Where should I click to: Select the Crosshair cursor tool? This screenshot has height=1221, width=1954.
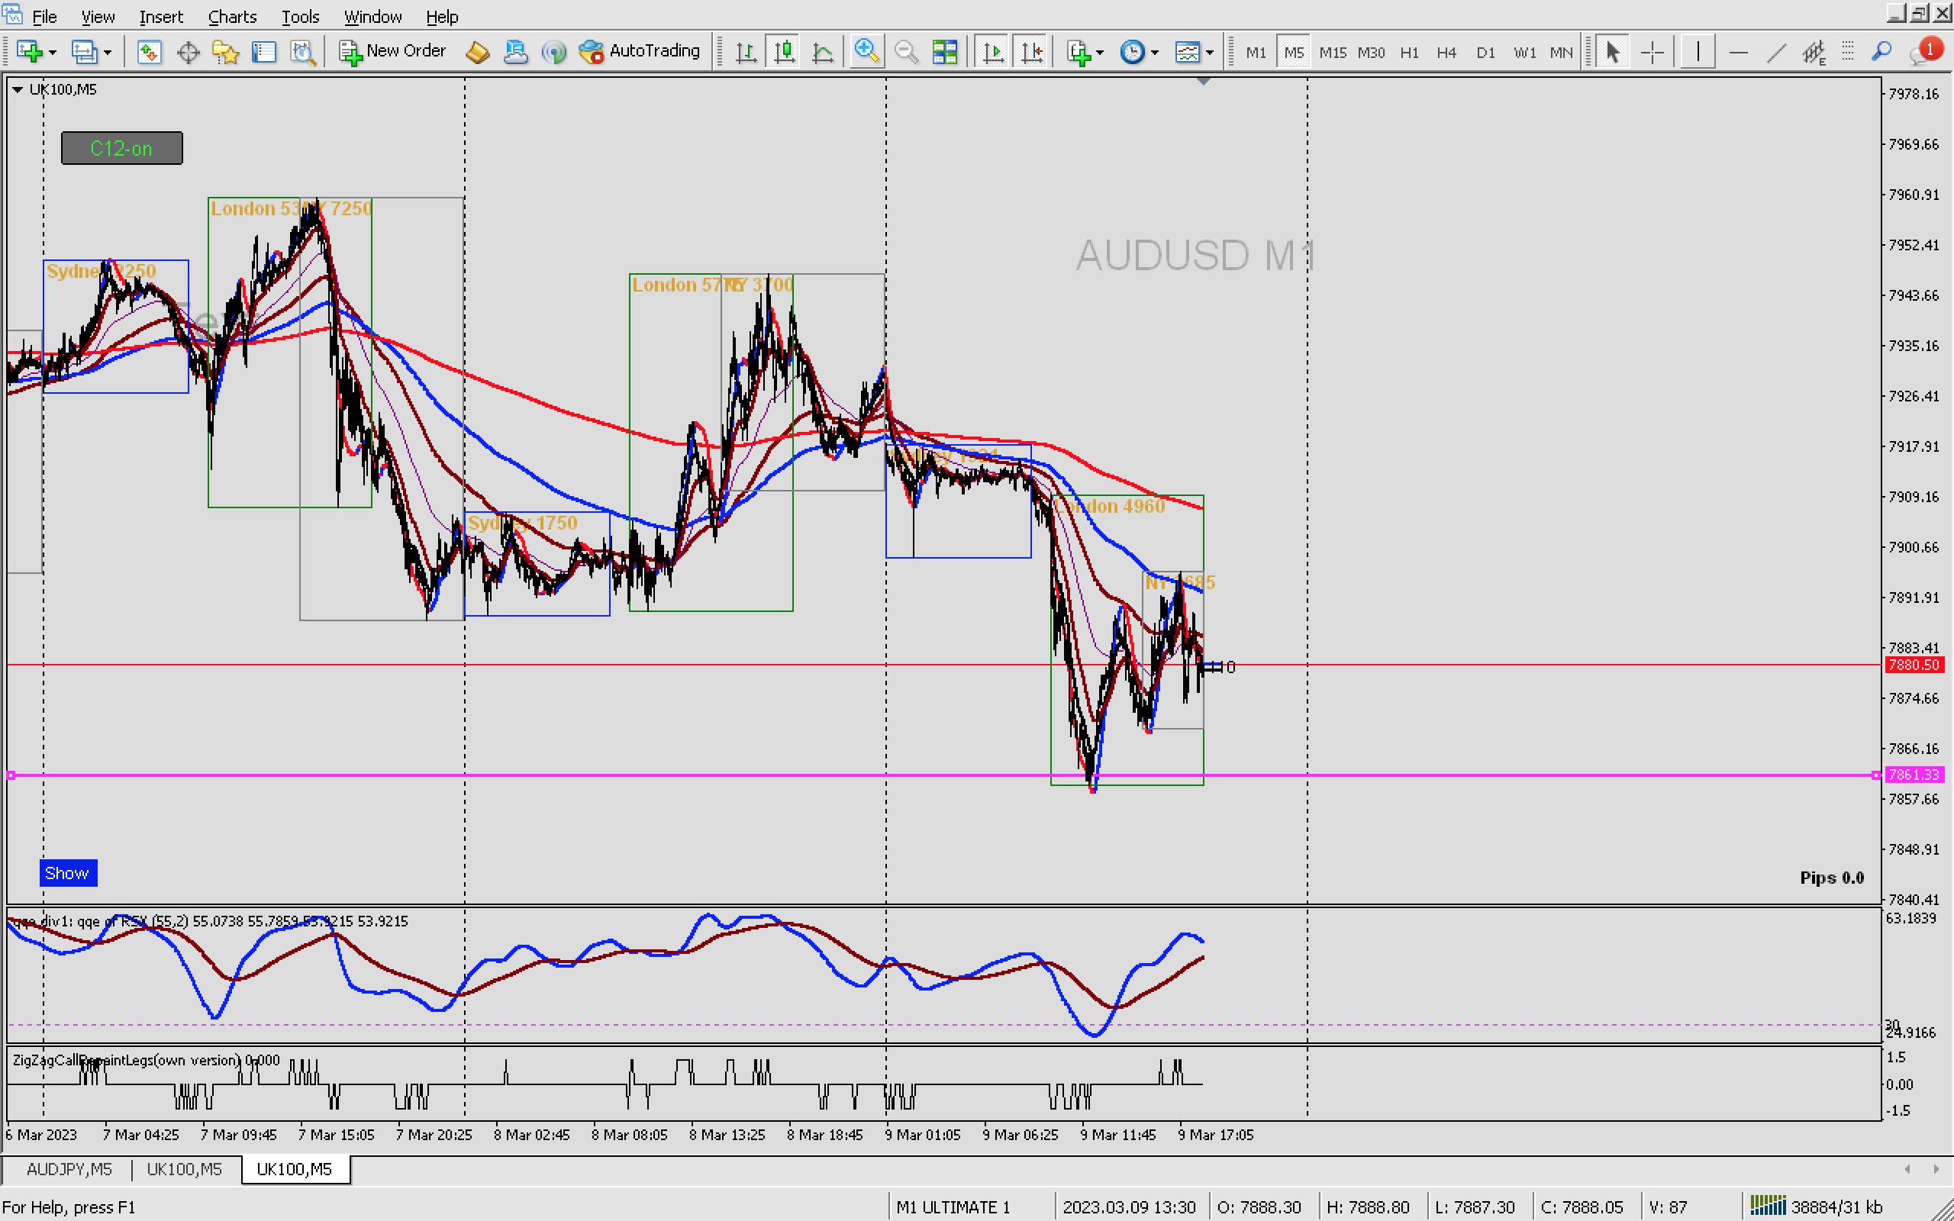tap(1652, 53)
